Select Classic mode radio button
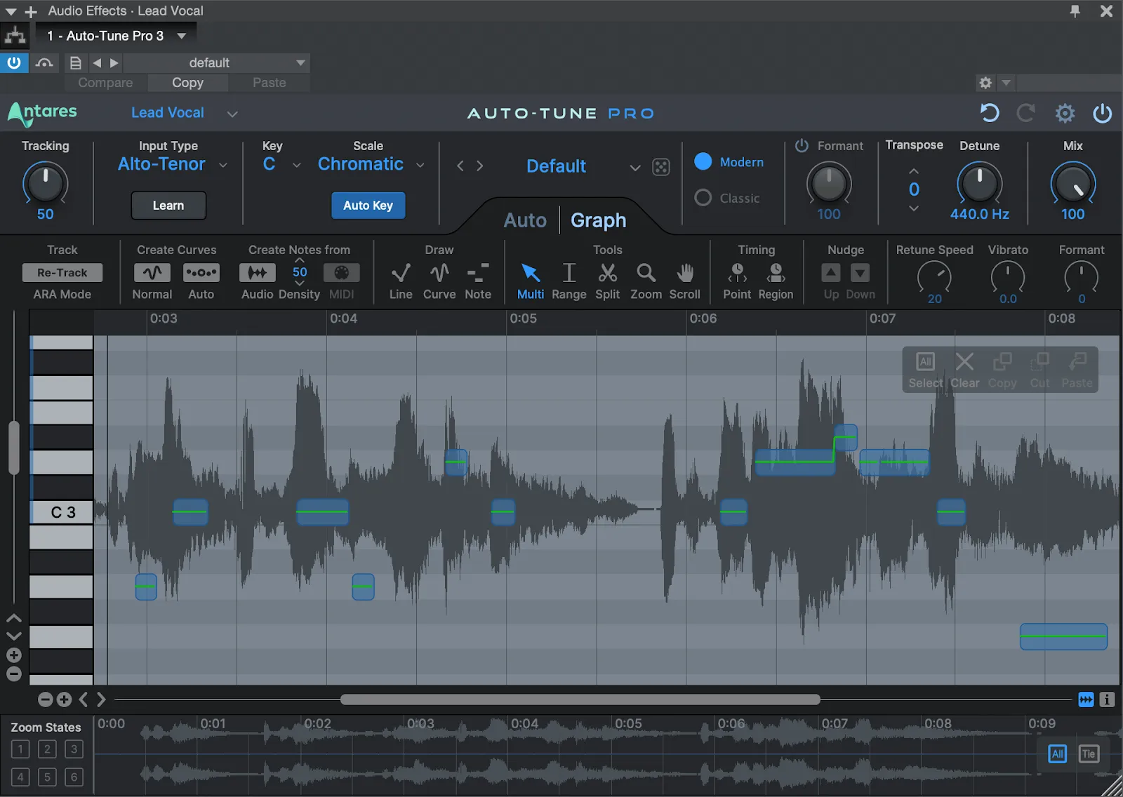The image size is (1123, 797). (x=703, y=199)
